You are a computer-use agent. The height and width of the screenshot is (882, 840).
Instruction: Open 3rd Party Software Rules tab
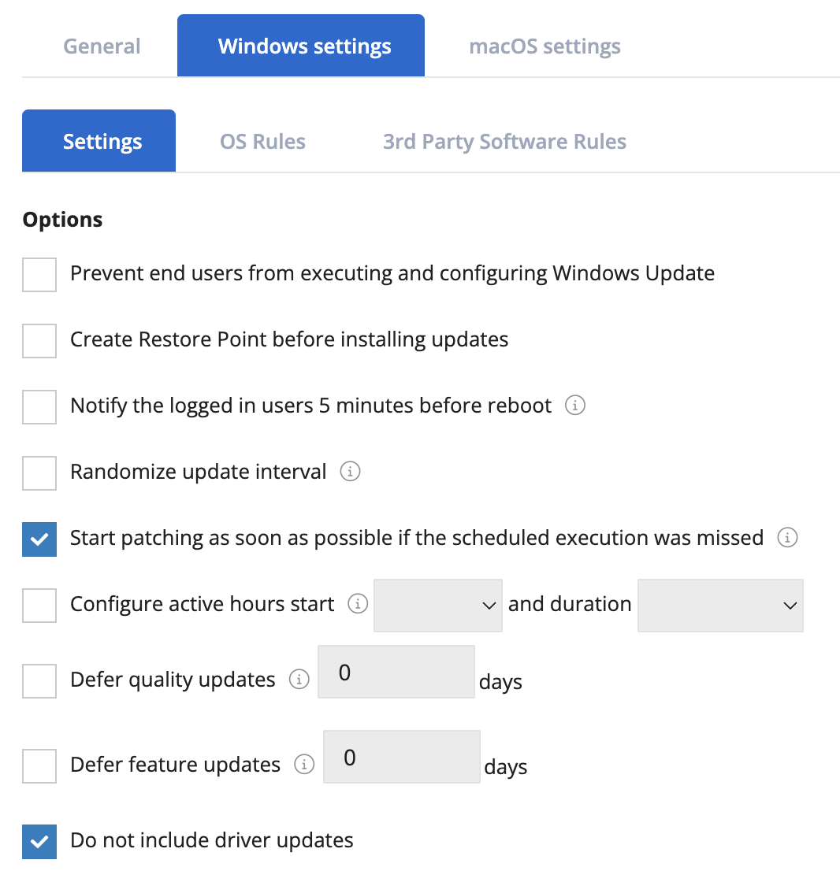click(x=504, y=141)
